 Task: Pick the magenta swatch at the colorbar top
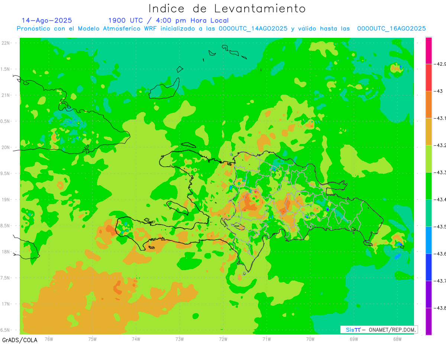point(429,50)
